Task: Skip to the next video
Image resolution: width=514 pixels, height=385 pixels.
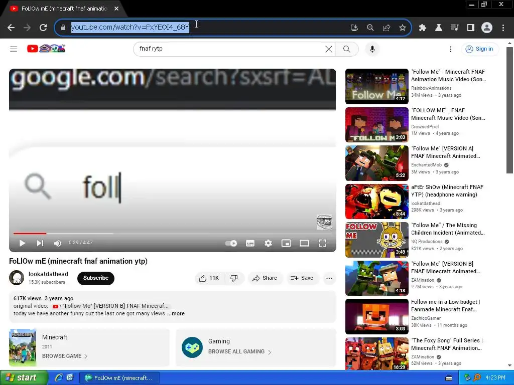Action: (40, 243)
